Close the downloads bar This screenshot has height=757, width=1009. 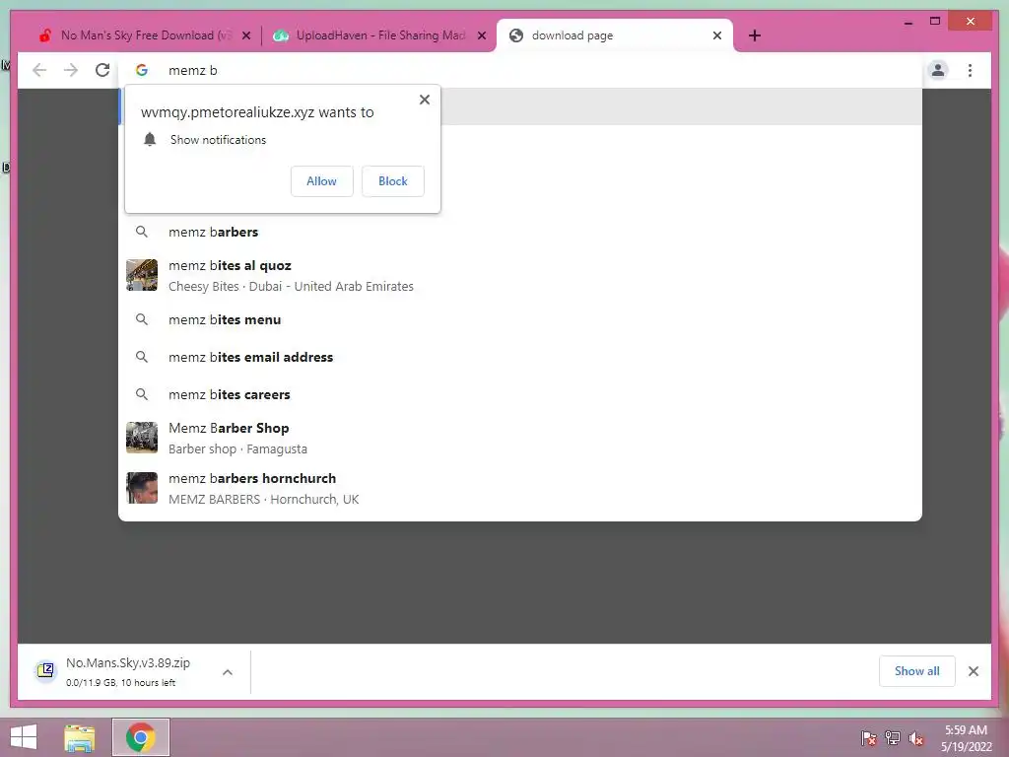(973, 671)
